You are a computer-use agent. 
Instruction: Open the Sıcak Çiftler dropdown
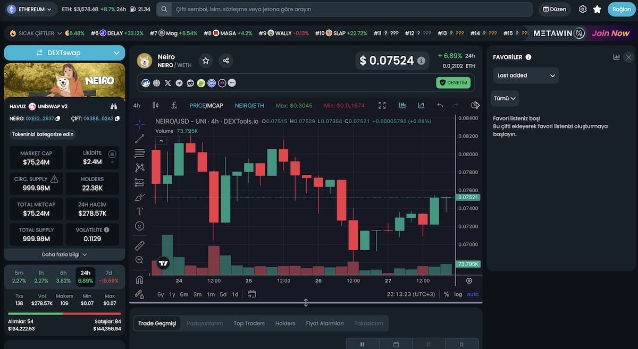tap(36, 33)
